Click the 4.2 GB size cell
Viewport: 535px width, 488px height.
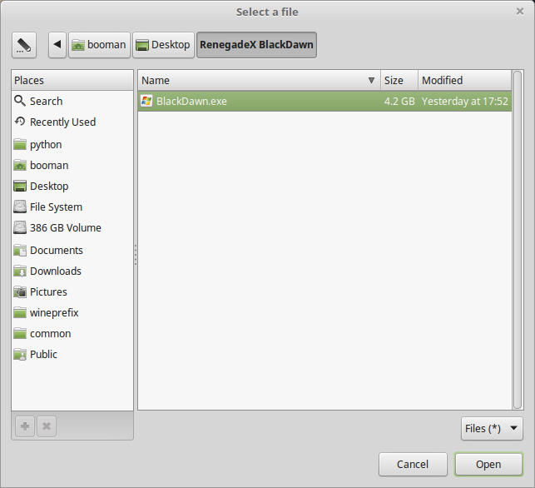[x=399, y=101]
